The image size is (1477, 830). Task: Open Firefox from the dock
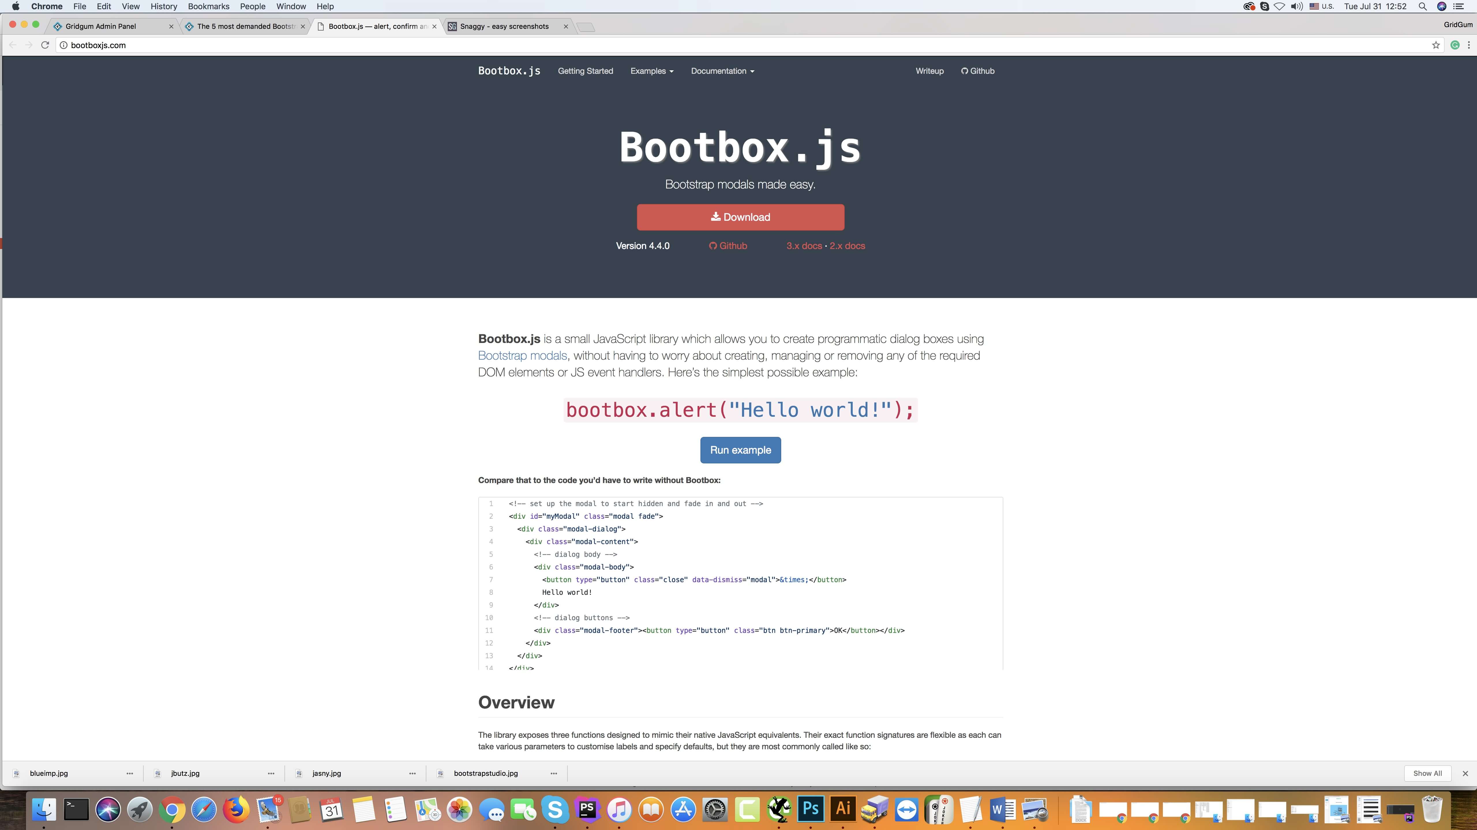coord(236,809)
